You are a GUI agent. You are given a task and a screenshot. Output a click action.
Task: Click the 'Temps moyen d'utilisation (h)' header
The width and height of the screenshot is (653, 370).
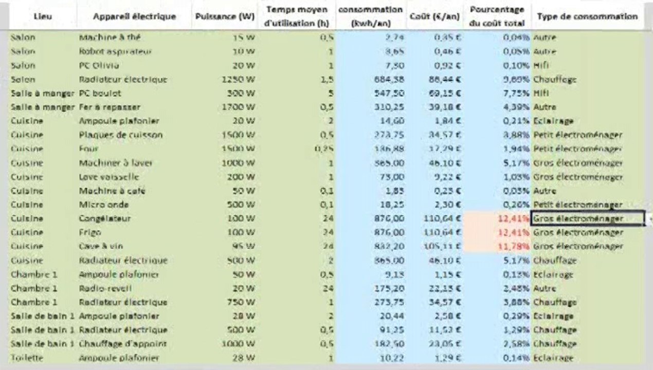297,16
